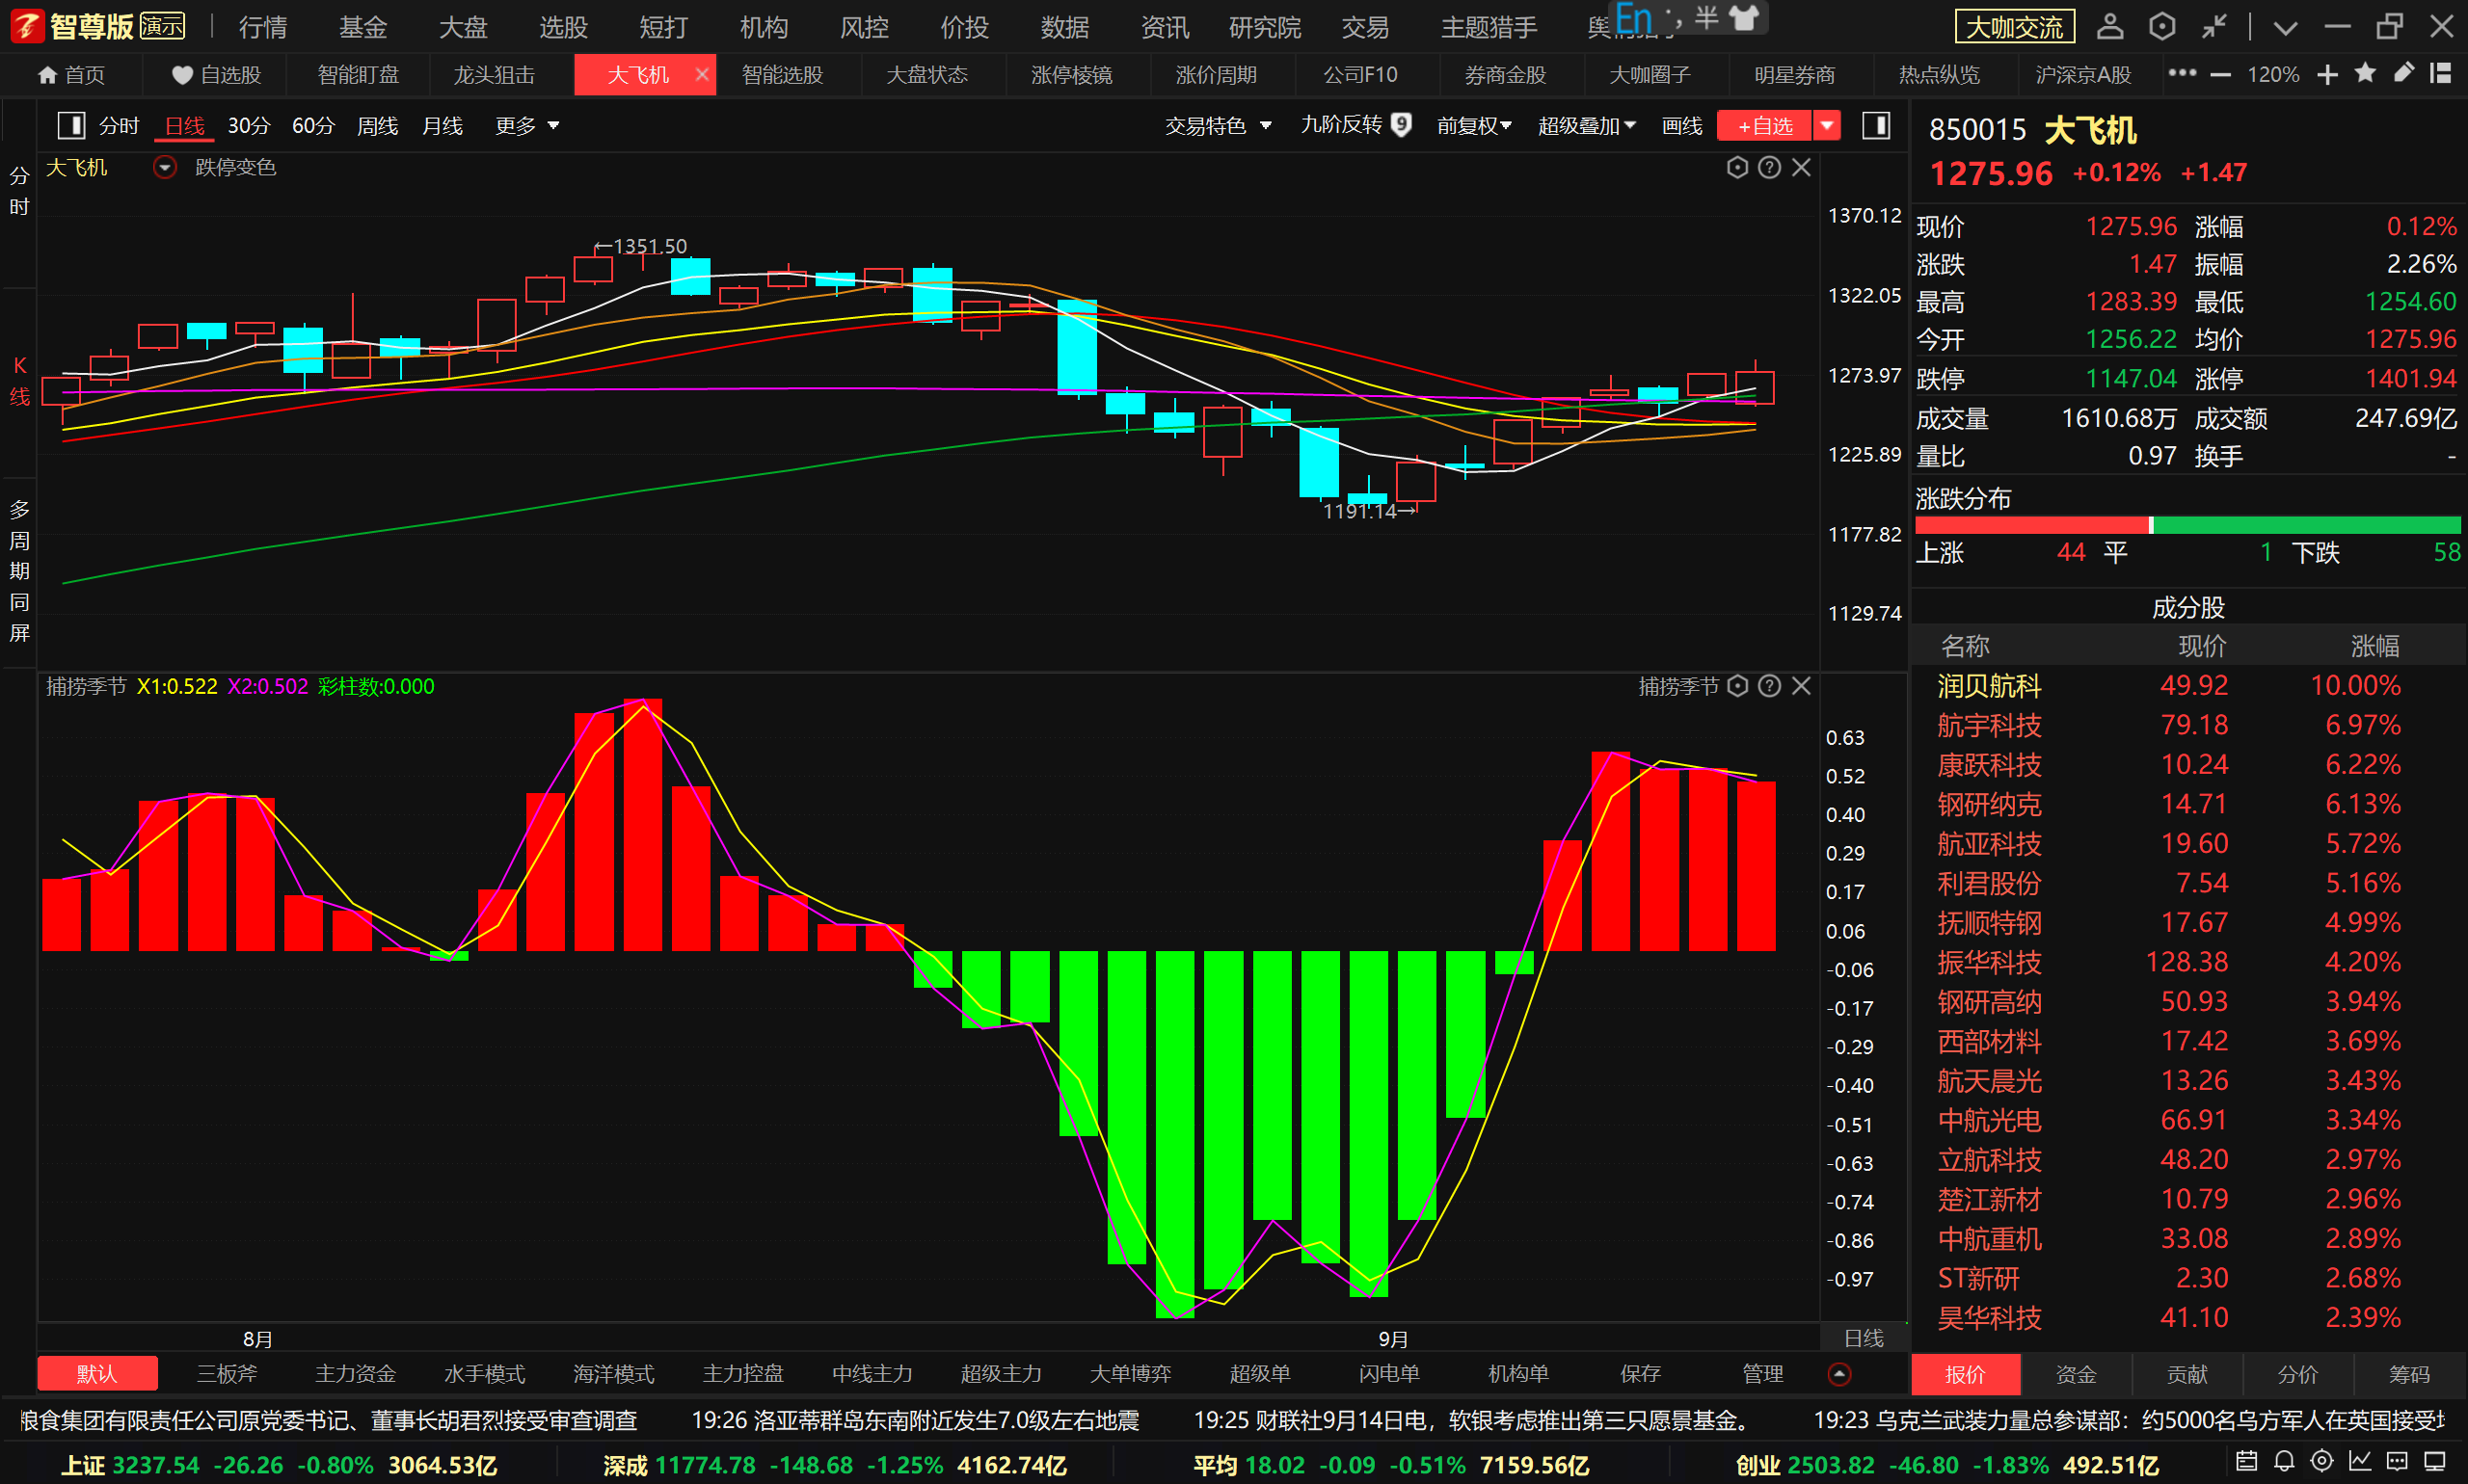Toggle the right sidebar panel icon
The image size is (2468, 1484).
point(1876,125)
